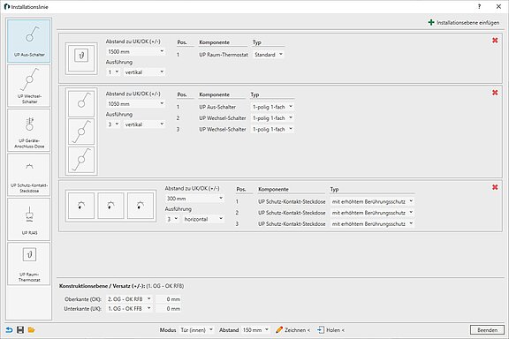This screenshot has width=509, height=339.
Task: Select UP Wechsel-Schalter component in sidebar
Action: [29, 86]
